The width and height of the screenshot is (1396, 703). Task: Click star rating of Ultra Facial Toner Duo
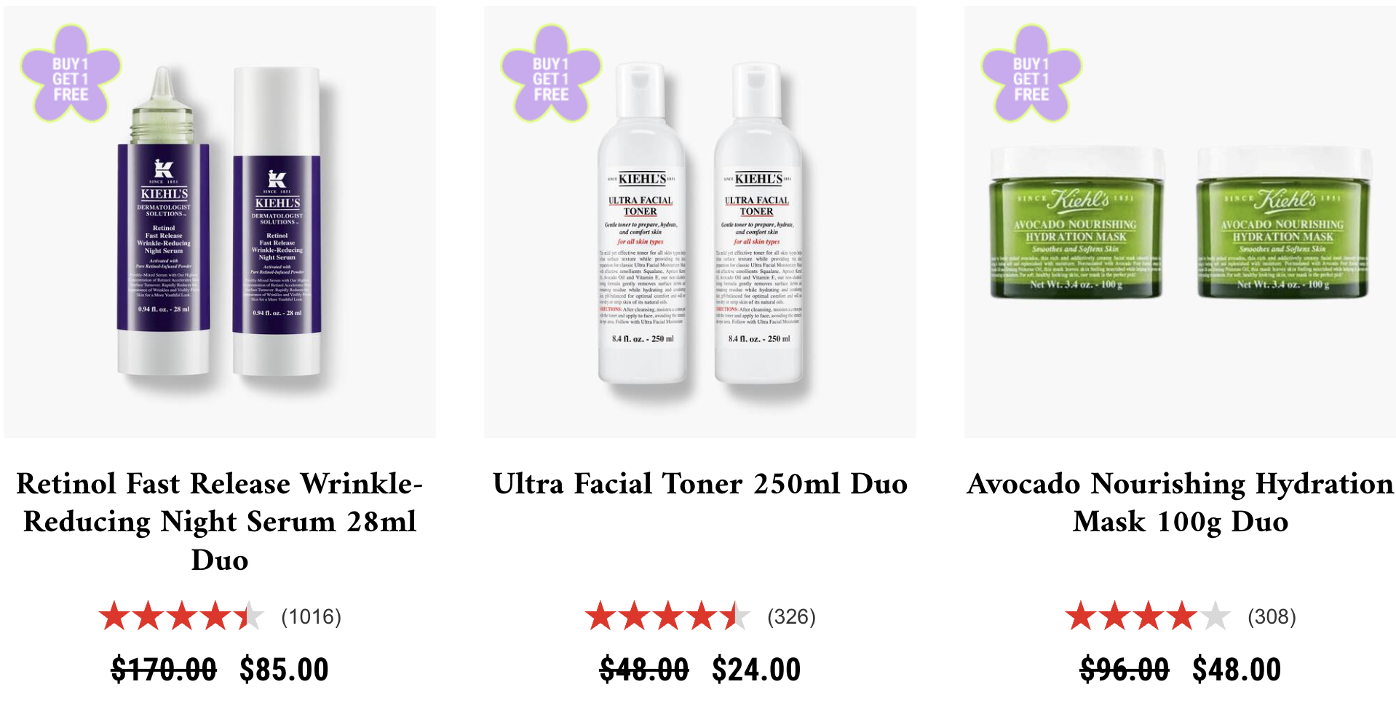(667, 616)
